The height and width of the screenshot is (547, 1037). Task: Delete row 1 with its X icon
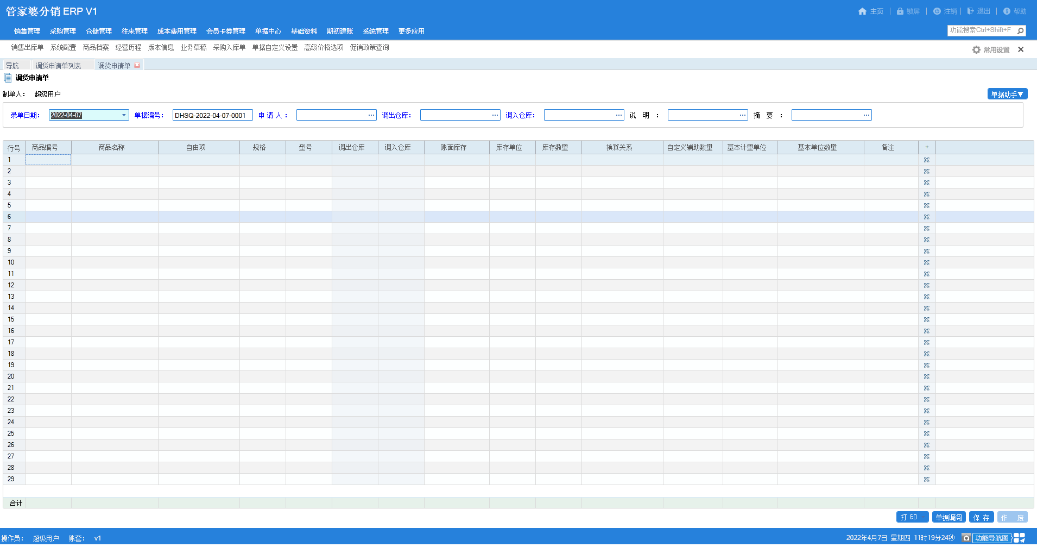coord(927,160)
